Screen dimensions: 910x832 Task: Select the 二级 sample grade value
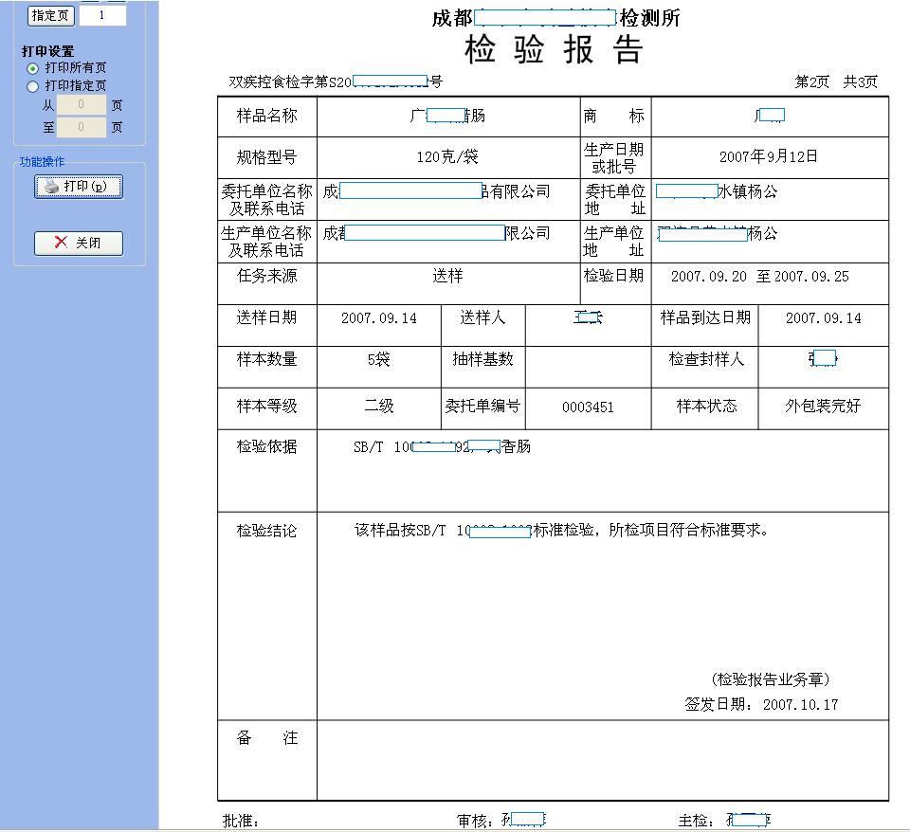click(x=378, y=407)
